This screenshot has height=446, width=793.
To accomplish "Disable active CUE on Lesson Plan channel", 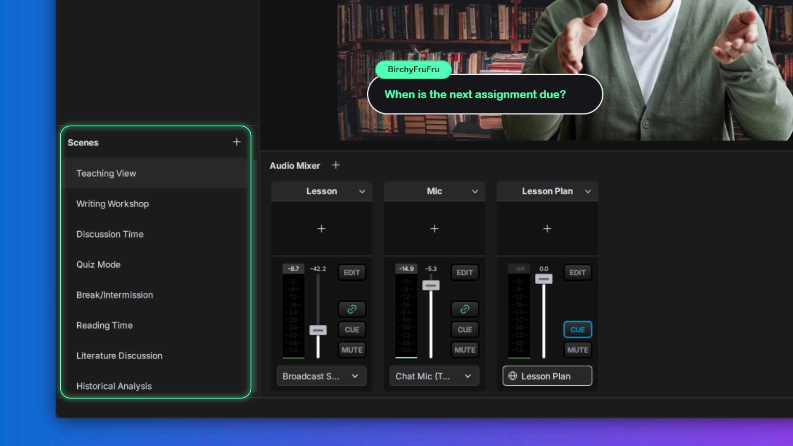I will coord(577,330).
